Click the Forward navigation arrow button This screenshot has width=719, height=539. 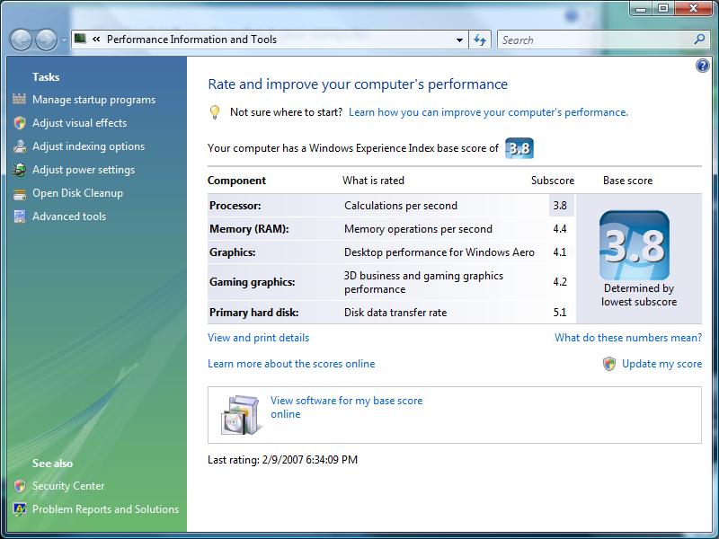tap(46, 40)
